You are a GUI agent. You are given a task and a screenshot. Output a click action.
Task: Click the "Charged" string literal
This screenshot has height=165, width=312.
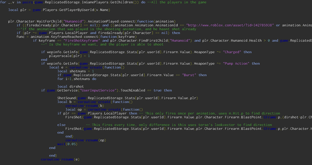pyautogui.click(x=232, y=52)
